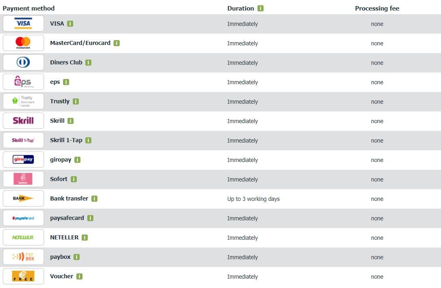
Task: Show info for the VISA method
Action: (70, 24)
